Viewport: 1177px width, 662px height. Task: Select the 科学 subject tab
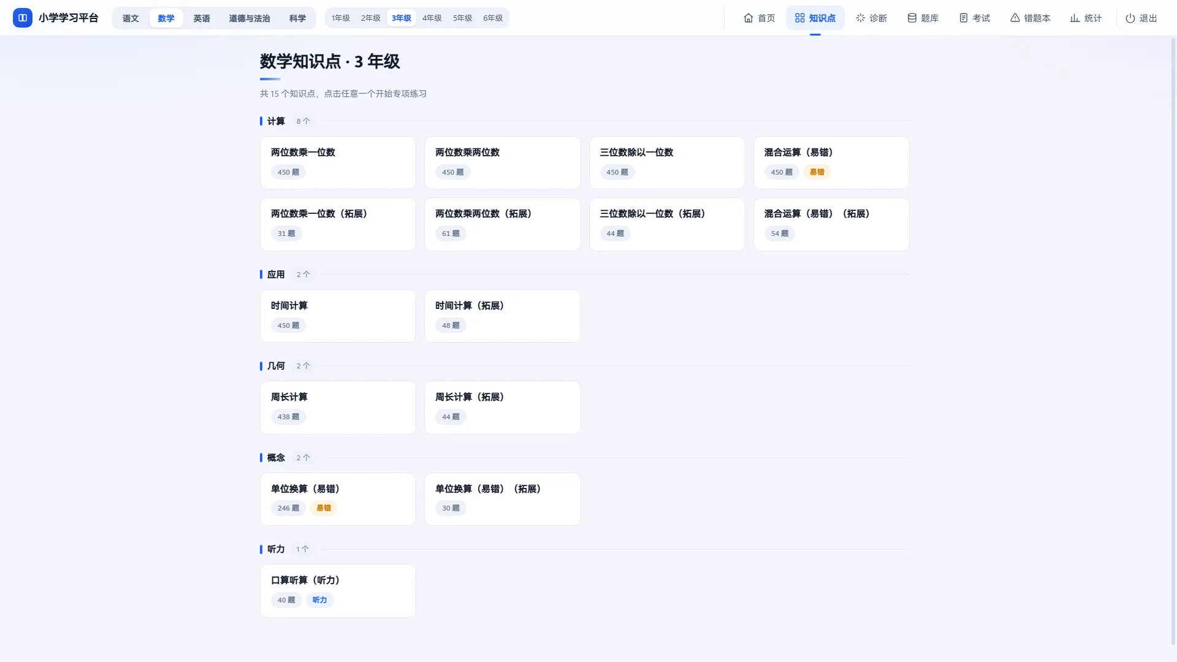[297, 18]
